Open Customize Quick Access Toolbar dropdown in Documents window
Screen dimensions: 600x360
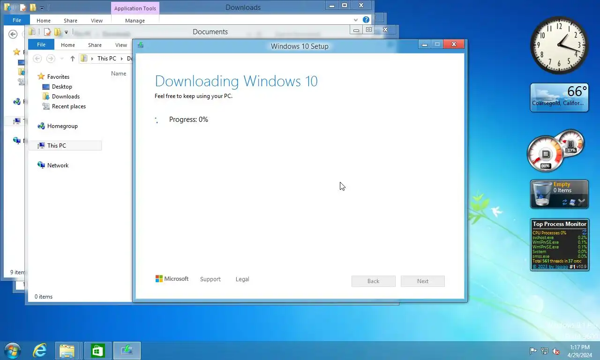66,32
